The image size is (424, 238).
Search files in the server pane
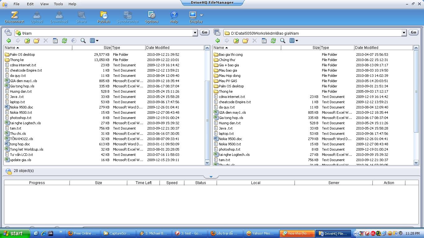83,41
